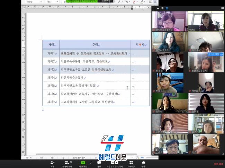
Task: Click the table header cell '주제'
Action: point(95,45)
